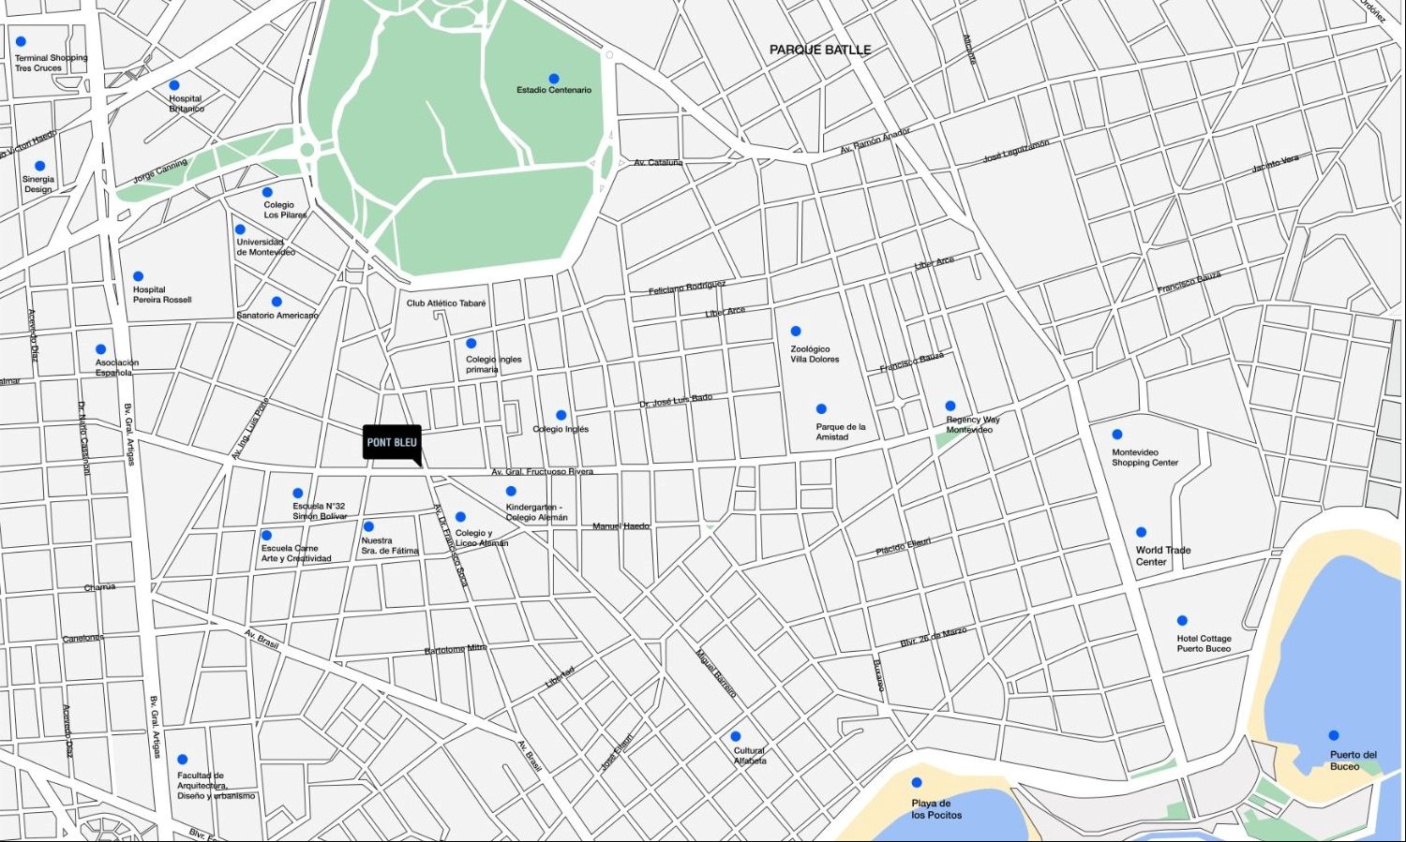Click the Zoológico Villa Dolores blue dot
This screenshot has width=1406, height=842.
pyautogui.click(x=796, y=331)
